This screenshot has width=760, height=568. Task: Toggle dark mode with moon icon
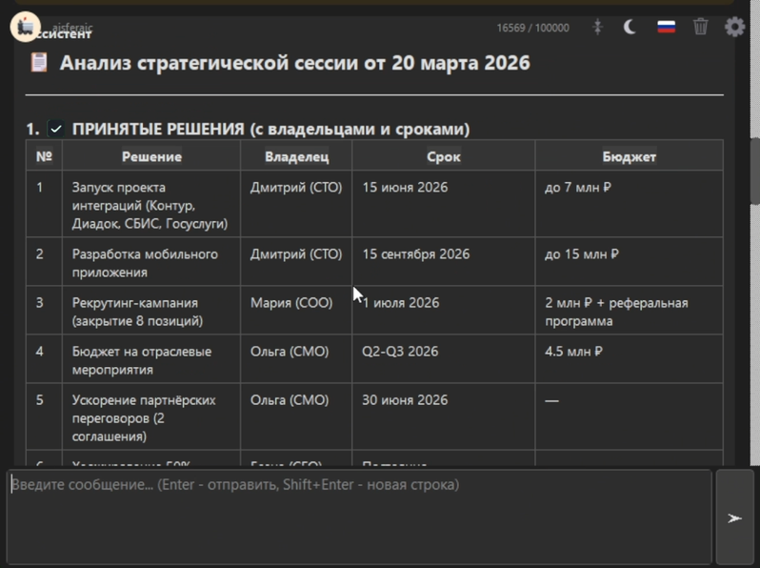tap(630, 27)
